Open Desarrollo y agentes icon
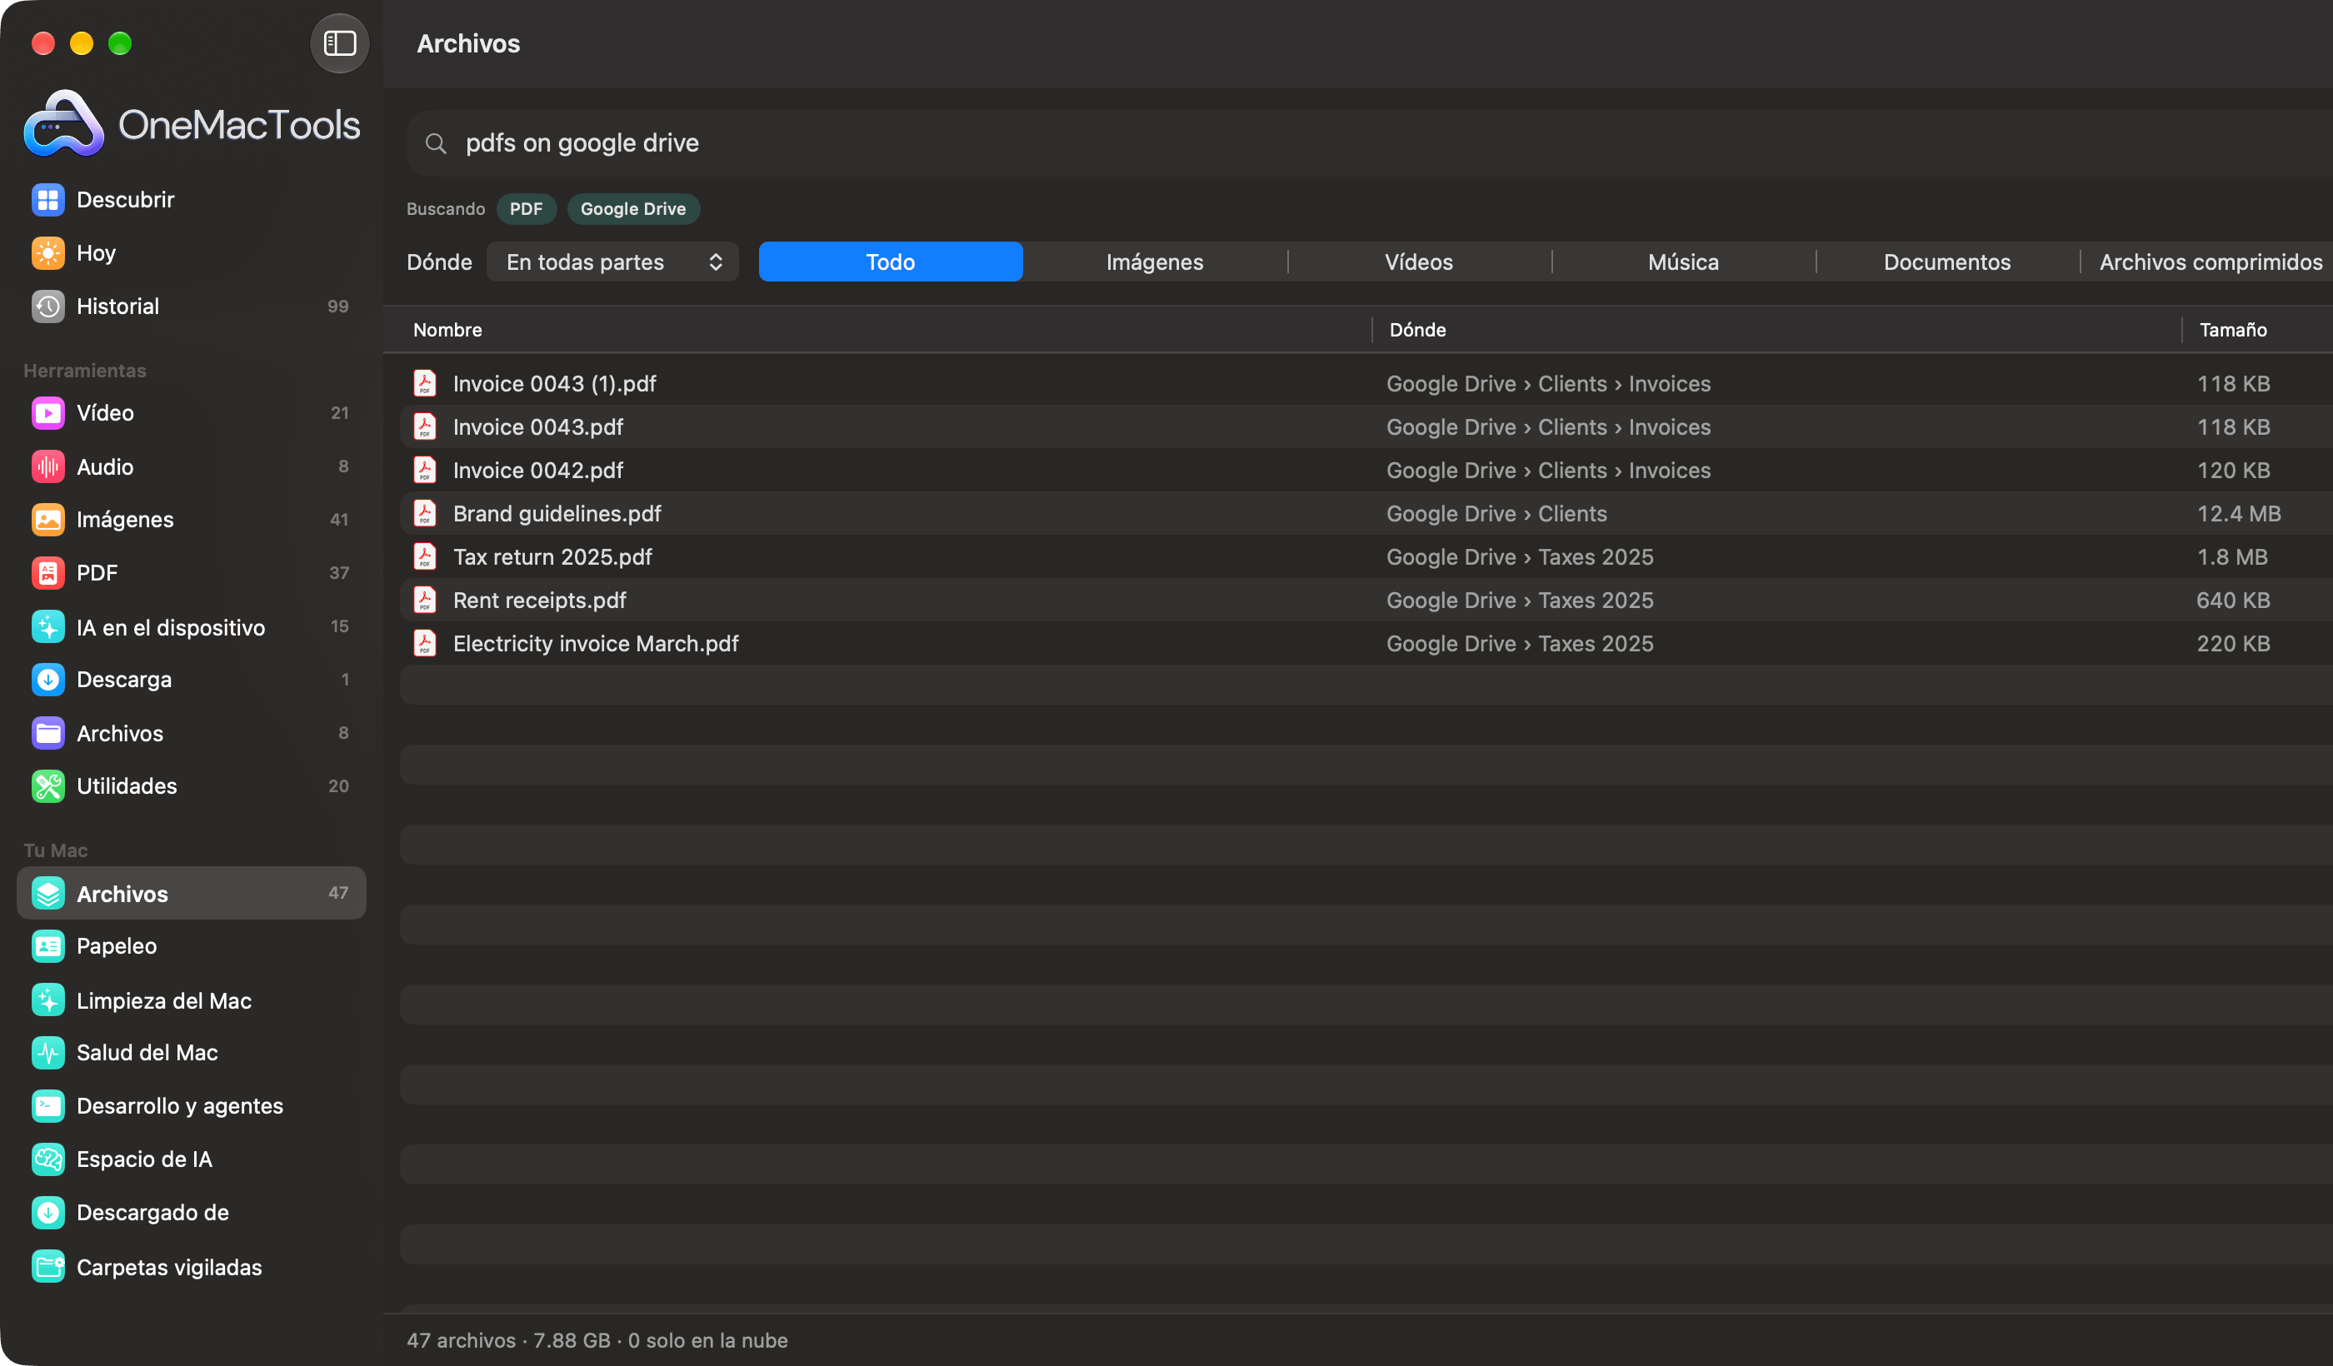This screenshot has width=2333, height=1366. pos(48,1106)
